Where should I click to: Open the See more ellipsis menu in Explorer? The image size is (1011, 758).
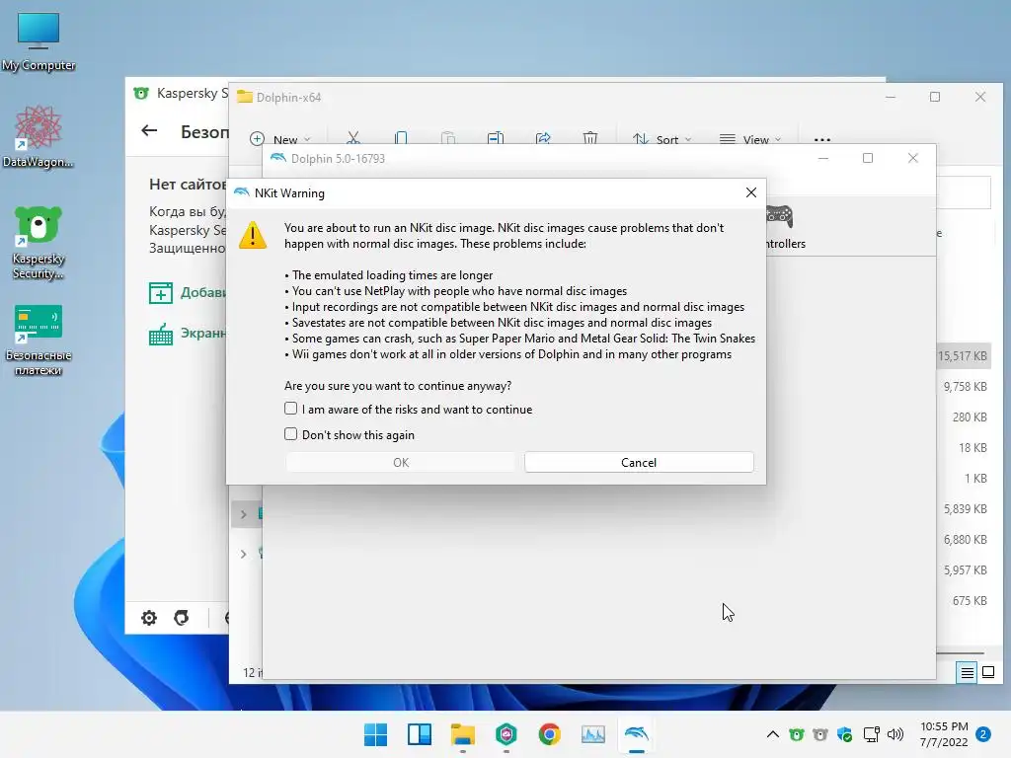pos(822,139)
